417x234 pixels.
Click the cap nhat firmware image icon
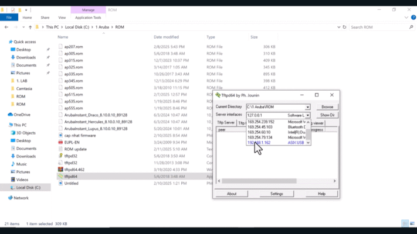(x=60, y=135)
